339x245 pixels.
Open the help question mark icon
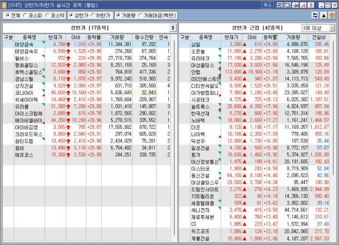click(x=311, y=5)
